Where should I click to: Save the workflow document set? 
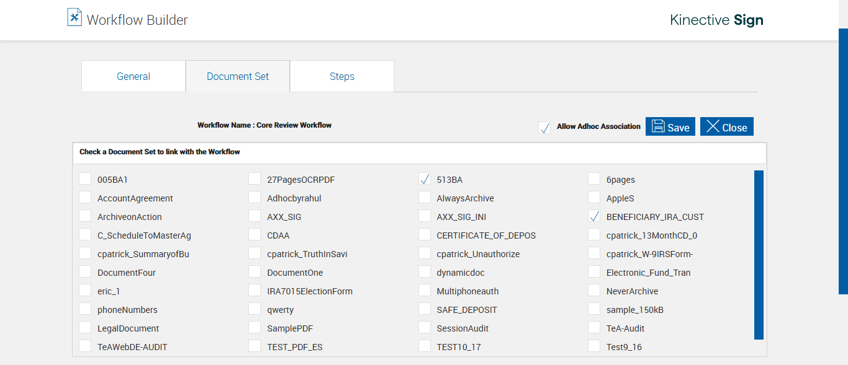pyautogui.click(x=670, y=126)
